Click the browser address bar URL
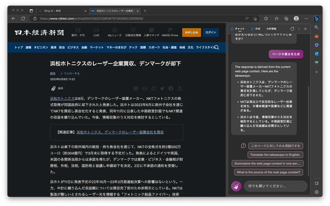 point(91,19)
